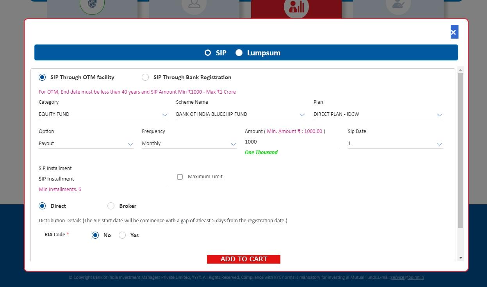Open the Scheme Name dropdown

click(241, 114)
